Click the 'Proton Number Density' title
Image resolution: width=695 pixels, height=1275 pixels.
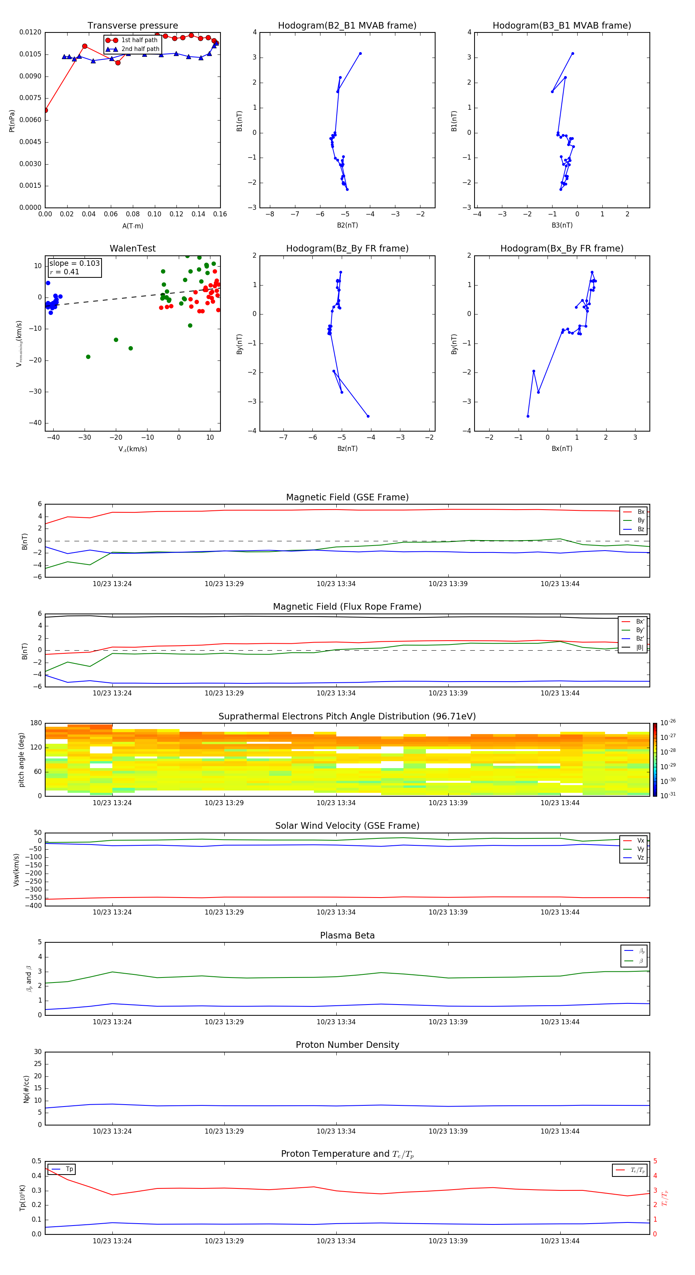347,1045
